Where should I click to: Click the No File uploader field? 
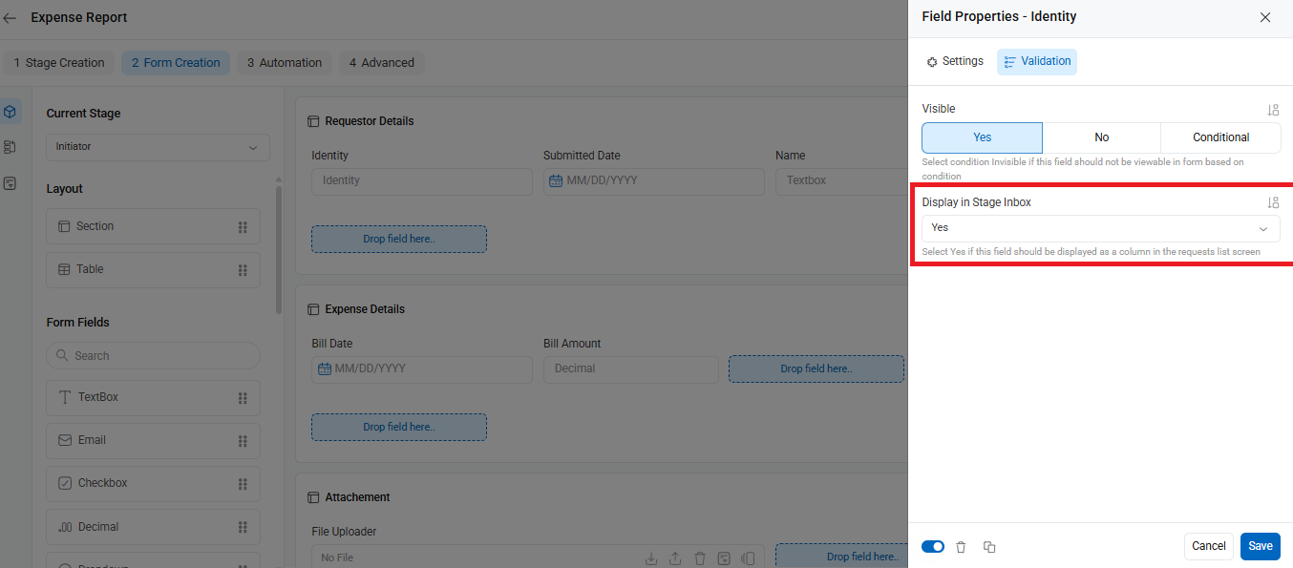coord(538,557)
